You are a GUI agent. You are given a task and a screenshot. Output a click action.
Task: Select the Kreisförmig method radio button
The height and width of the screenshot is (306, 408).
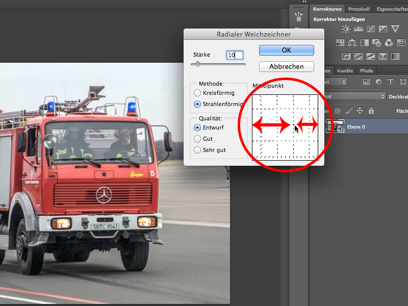[197, 93]
